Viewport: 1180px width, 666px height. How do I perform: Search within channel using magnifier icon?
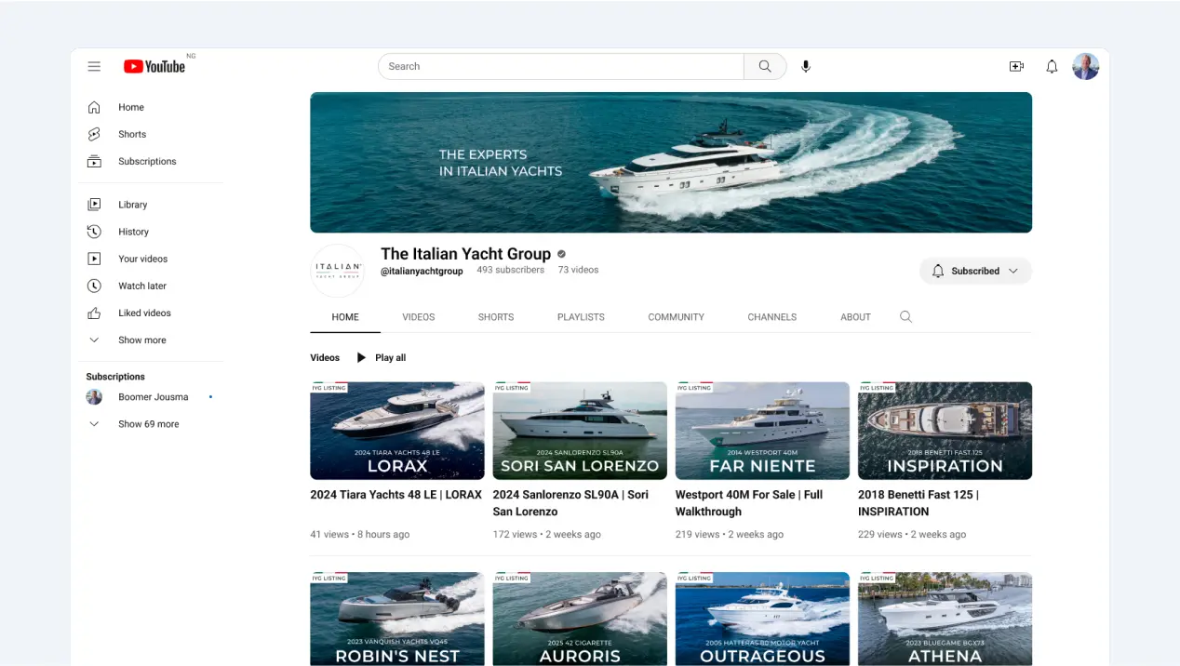(905, 317)
